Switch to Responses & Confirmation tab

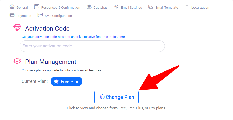pyautogui.click(x=61, y=8)
